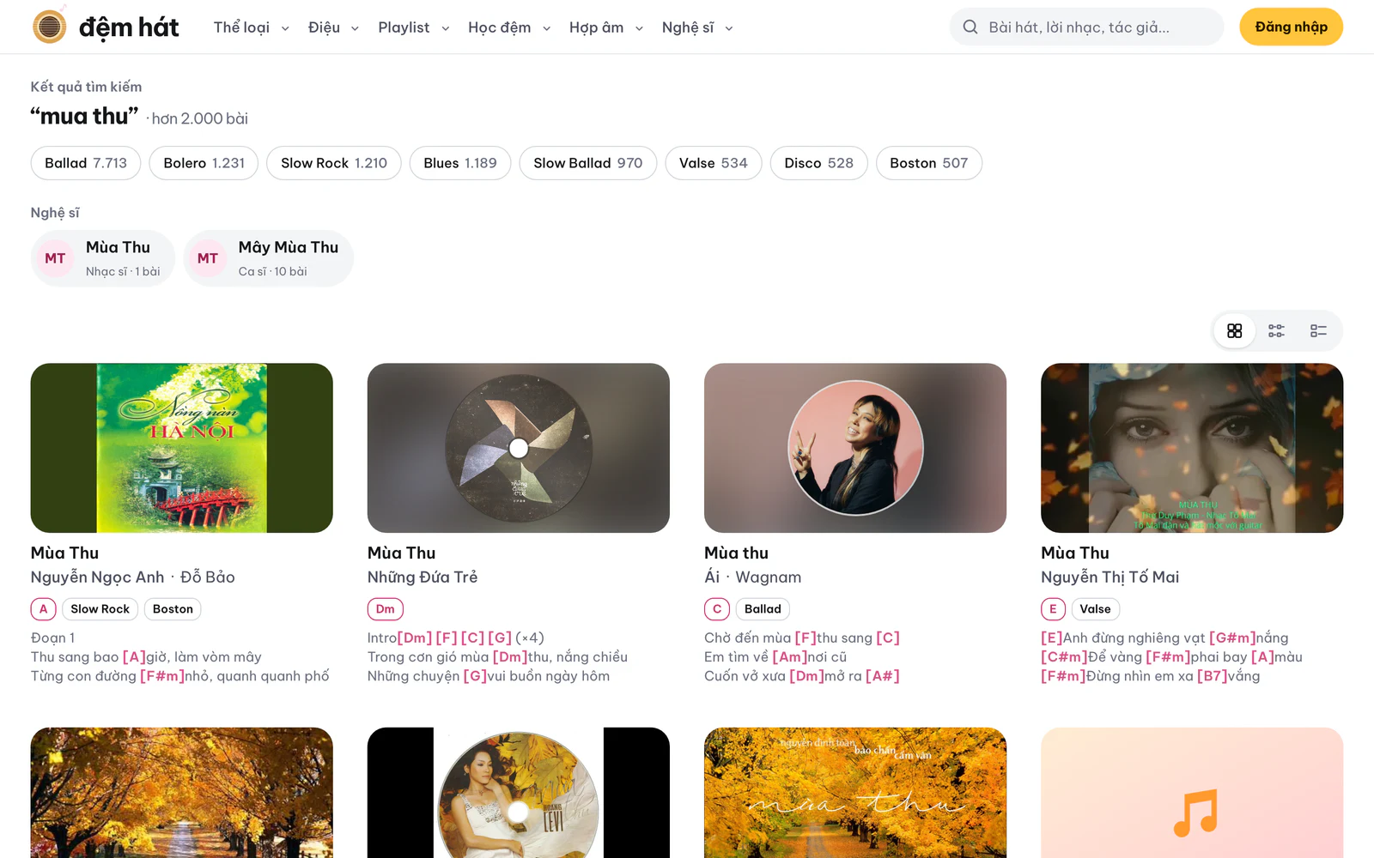
Task: Filter results by Bolero 1.231
Action: click(x=204, y=163)
